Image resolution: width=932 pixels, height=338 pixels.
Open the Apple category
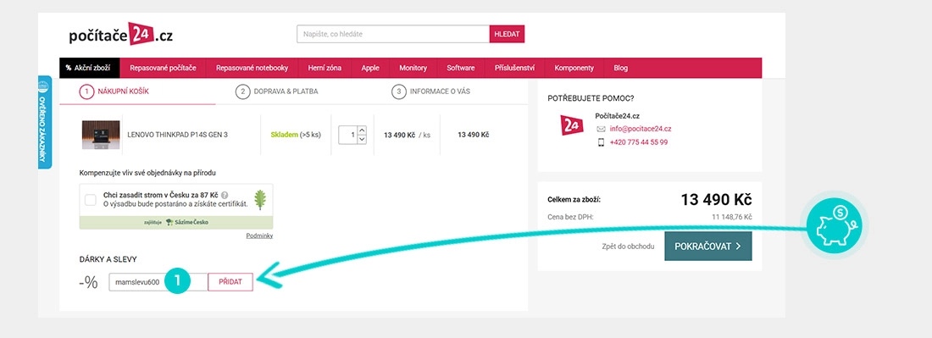click(x=370, y=68)
